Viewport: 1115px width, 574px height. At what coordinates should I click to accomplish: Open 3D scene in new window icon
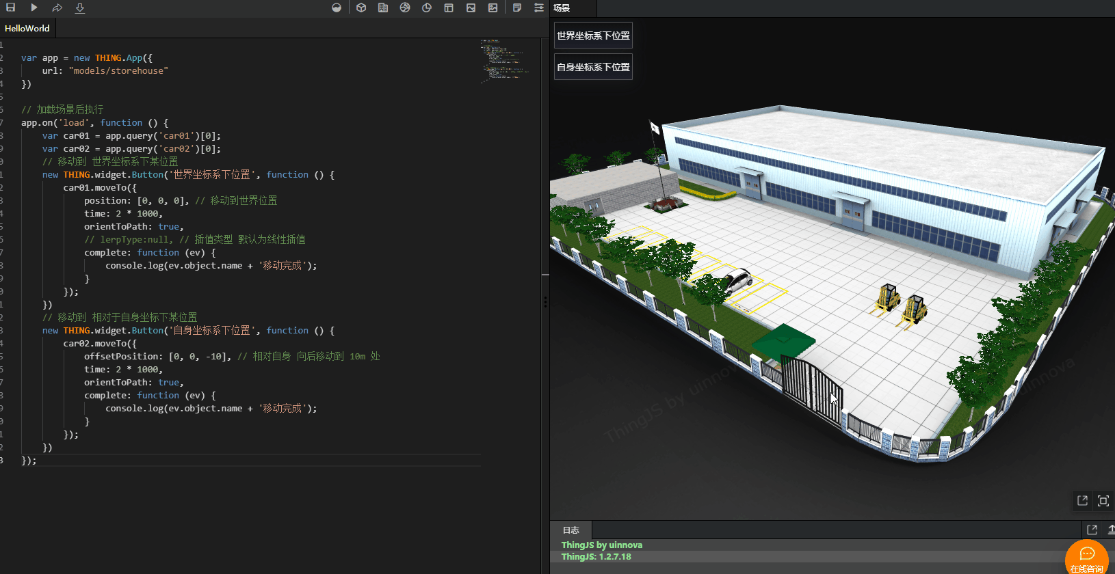[1082, 500]
